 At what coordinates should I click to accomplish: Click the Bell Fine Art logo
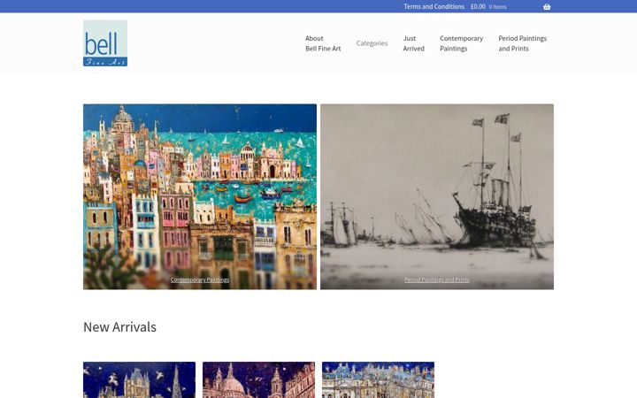click(105, 43)
